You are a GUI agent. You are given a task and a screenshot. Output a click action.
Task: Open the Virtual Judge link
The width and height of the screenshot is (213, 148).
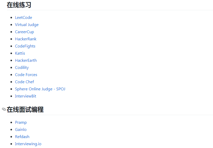pyautogui.click(x=27, y=24)
